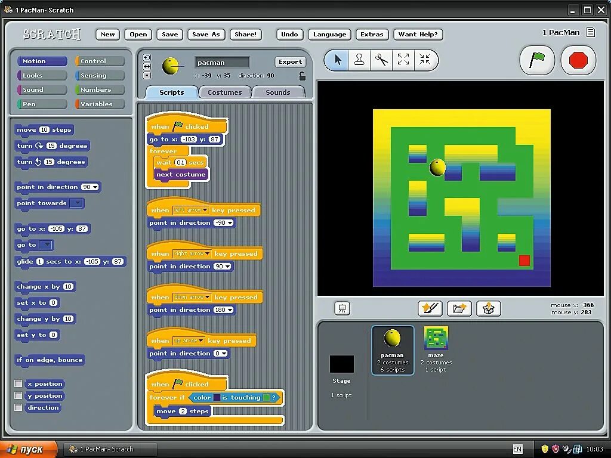This screenshot has width=611, height=458.
Task: Click the Windows Start button
Action: point(28,449)
